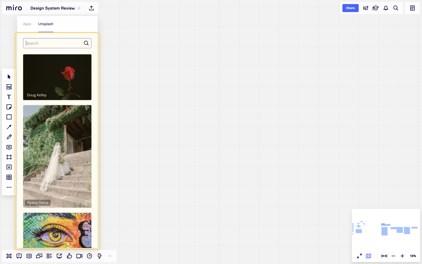Click inside the minimap overview
The image size is (422, 264).
point(386,229)
